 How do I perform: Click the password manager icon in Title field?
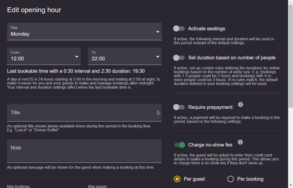click(159, 113)
